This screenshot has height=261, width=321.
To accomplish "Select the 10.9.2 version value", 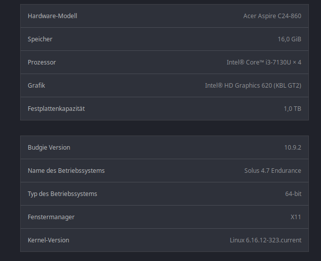I will [x=293, y=148].
